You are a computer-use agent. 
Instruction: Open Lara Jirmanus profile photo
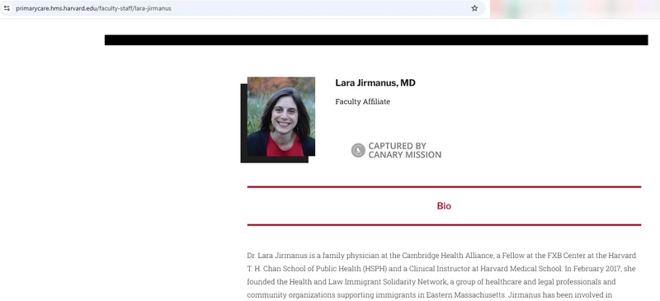[280, 116]
